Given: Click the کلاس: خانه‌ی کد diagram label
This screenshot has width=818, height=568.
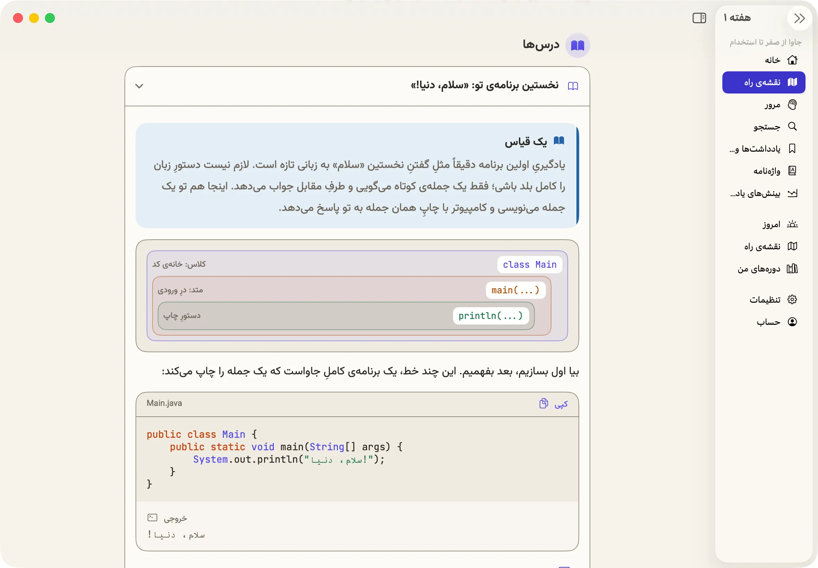Looking at the screenshot, I should pyautogui.click(x=179, y=264).
